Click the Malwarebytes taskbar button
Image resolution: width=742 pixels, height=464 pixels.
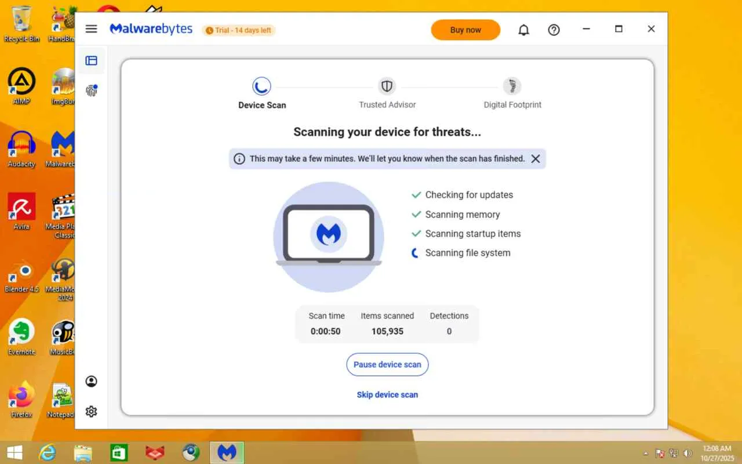[x=227, y=452]
